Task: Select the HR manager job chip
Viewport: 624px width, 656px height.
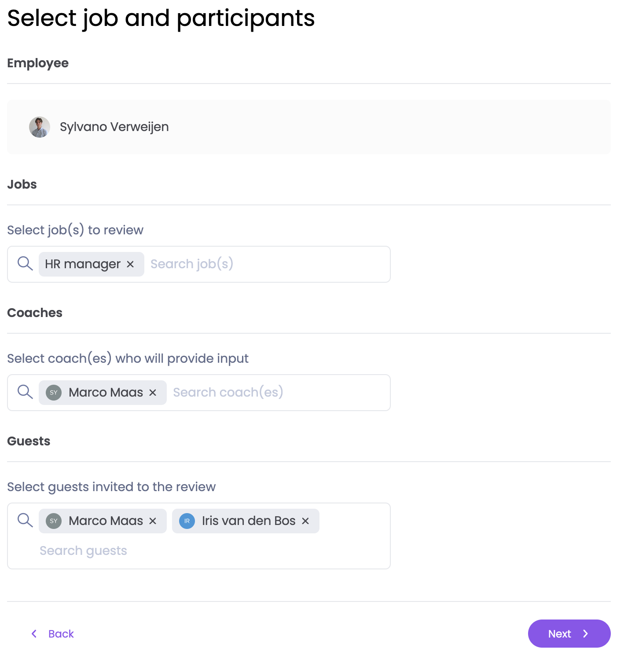Action: [x=83, y=264]
